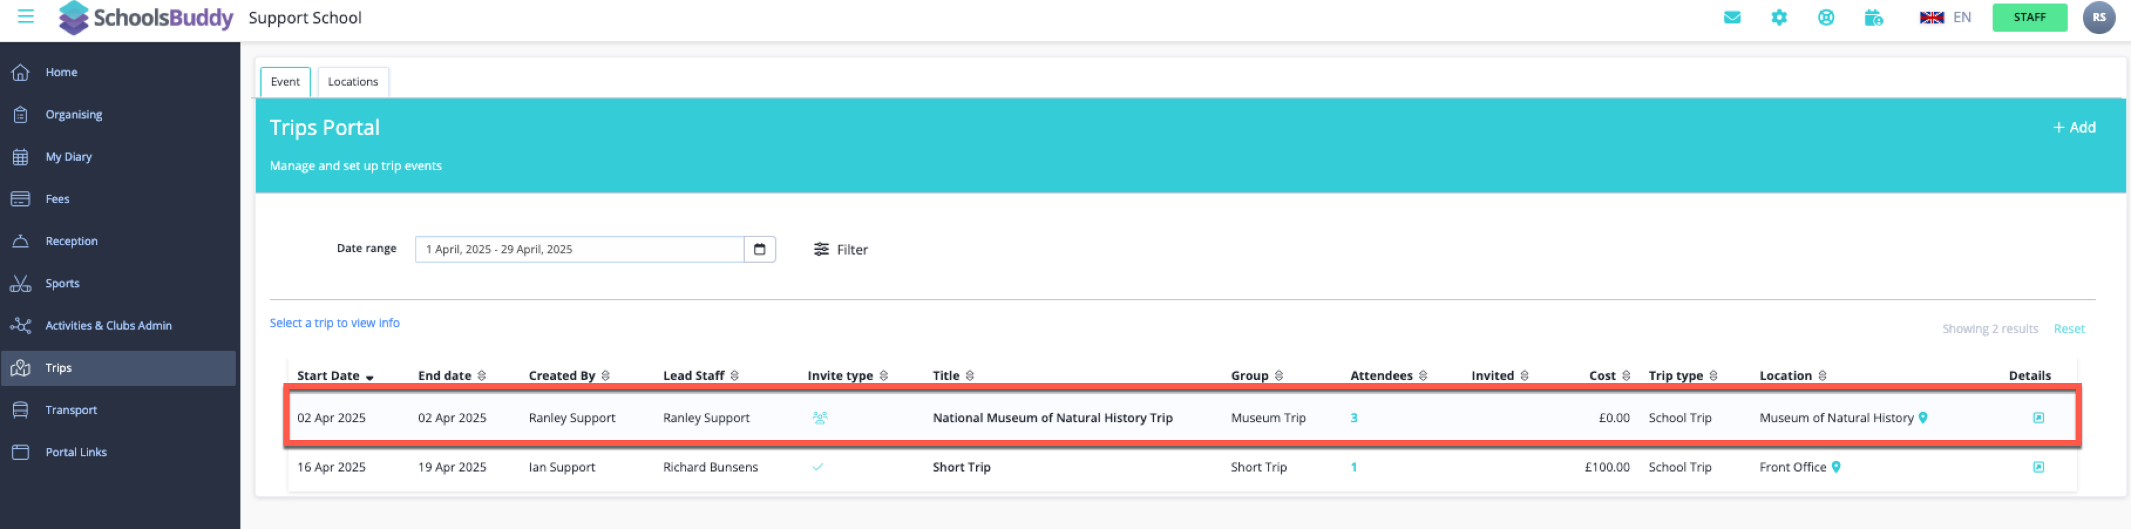
Task: Select Trips in sidebar
Action: pyautogui.click(x=118, y=368)
